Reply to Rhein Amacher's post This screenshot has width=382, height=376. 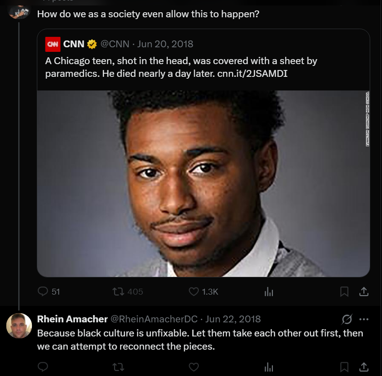(x=43, y=367)
